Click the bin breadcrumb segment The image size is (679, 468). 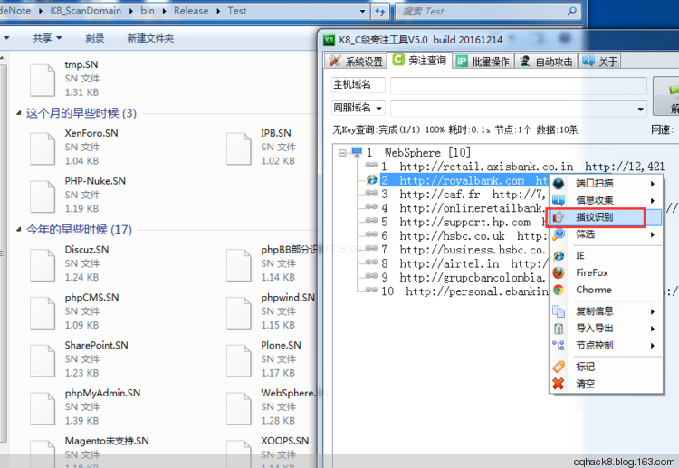coord(148,11)
